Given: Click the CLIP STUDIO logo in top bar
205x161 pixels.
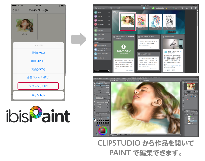Looking at the screenshot, I should point(99,8).
